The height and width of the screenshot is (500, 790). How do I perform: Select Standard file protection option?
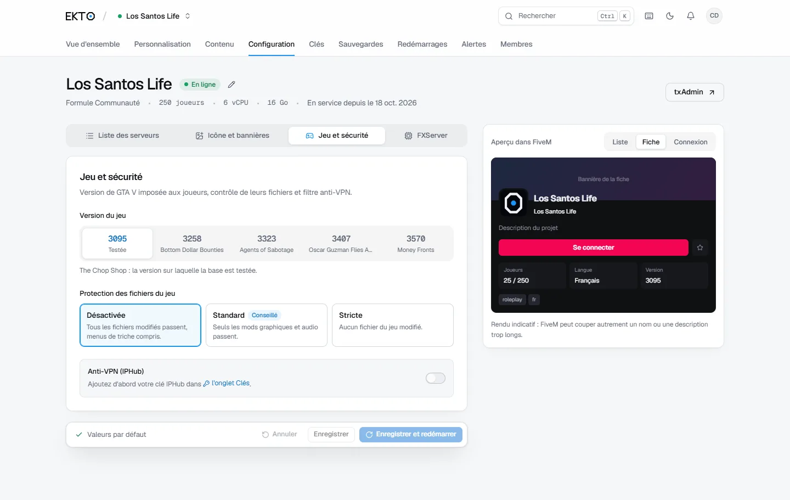pyautogui.click(x=267, y=325)
